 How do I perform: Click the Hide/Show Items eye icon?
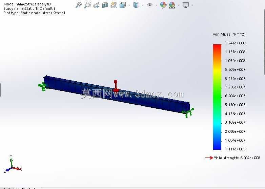pyautogui.click(x=149, y=5)
